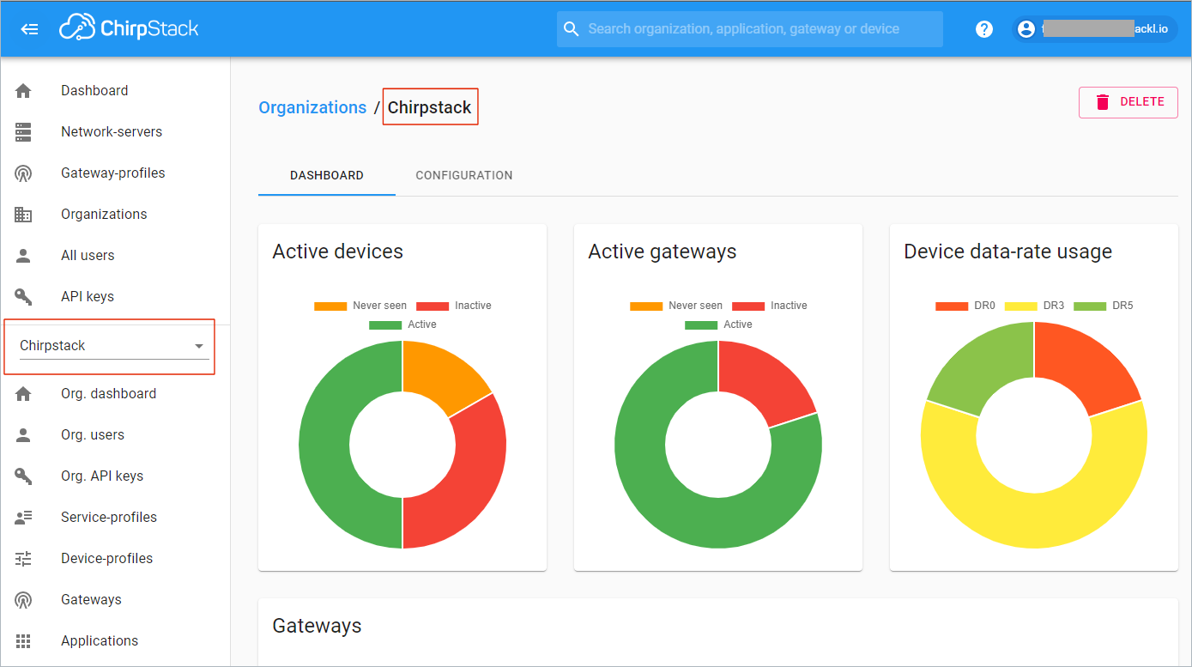Select the API keys key icon
The width and height of the screenshot is (1192, 667).
pyautogui.click(x=23, y=297)
